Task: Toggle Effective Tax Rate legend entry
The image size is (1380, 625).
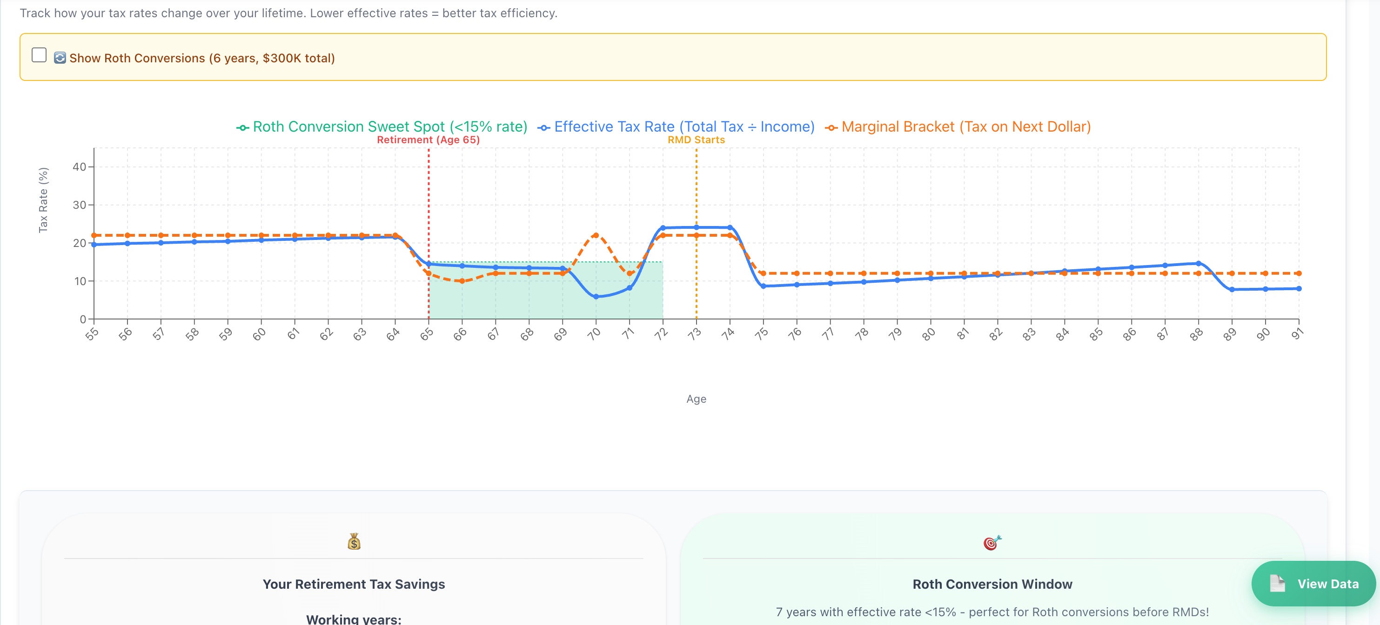Action: (676, 127)
